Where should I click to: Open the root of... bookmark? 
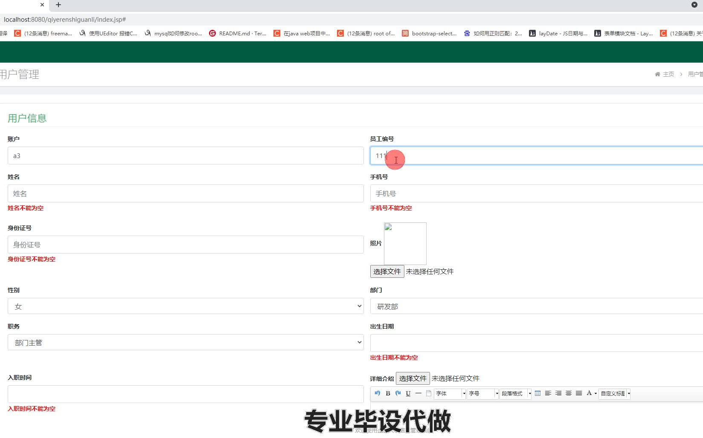coord(366,33)
